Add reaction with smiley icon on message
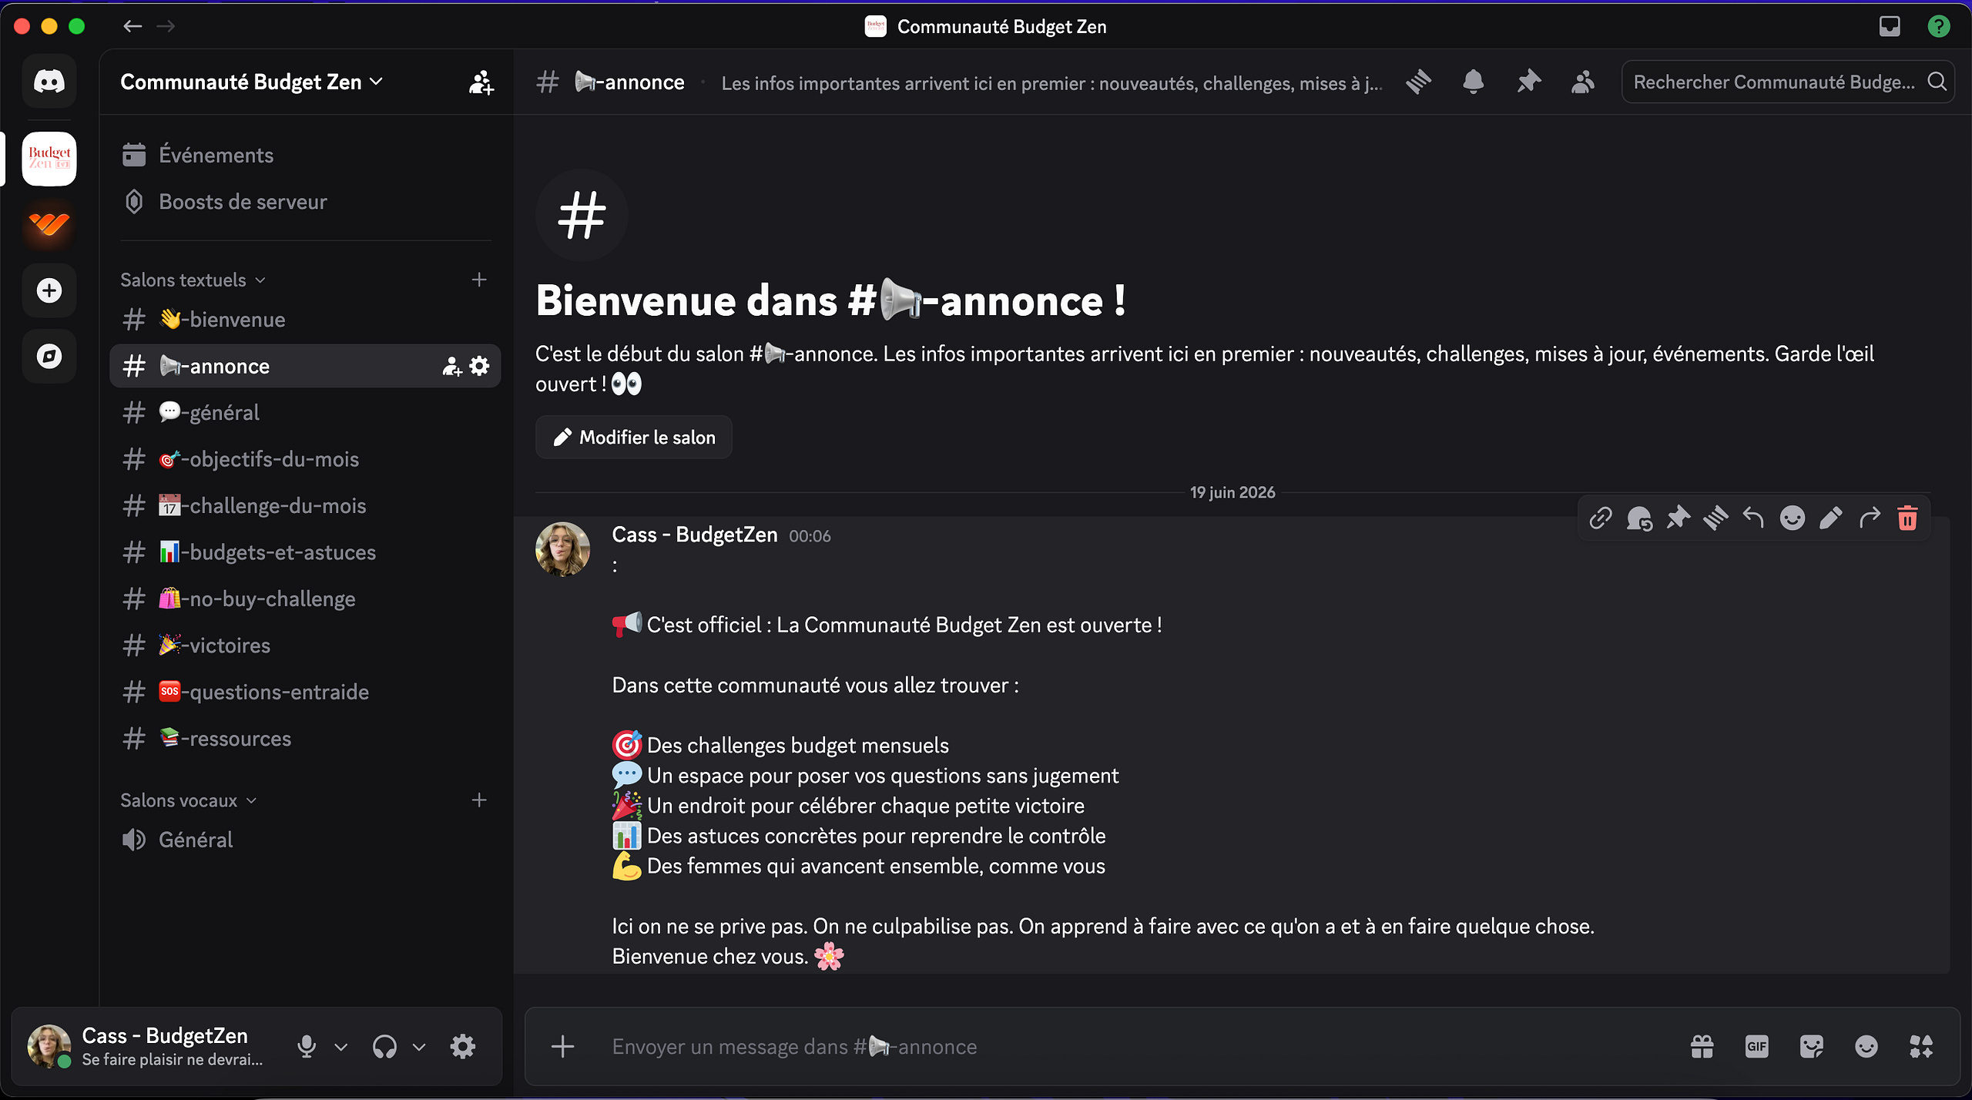 coord(1792,518)
